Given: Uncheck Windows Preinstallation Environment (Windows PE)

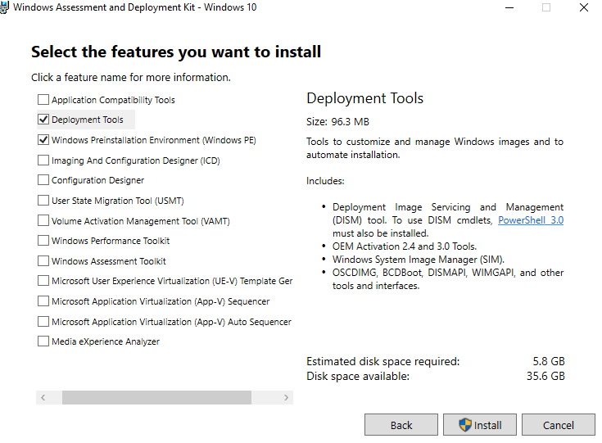Looking at the screenshot, I should (43, 140).
